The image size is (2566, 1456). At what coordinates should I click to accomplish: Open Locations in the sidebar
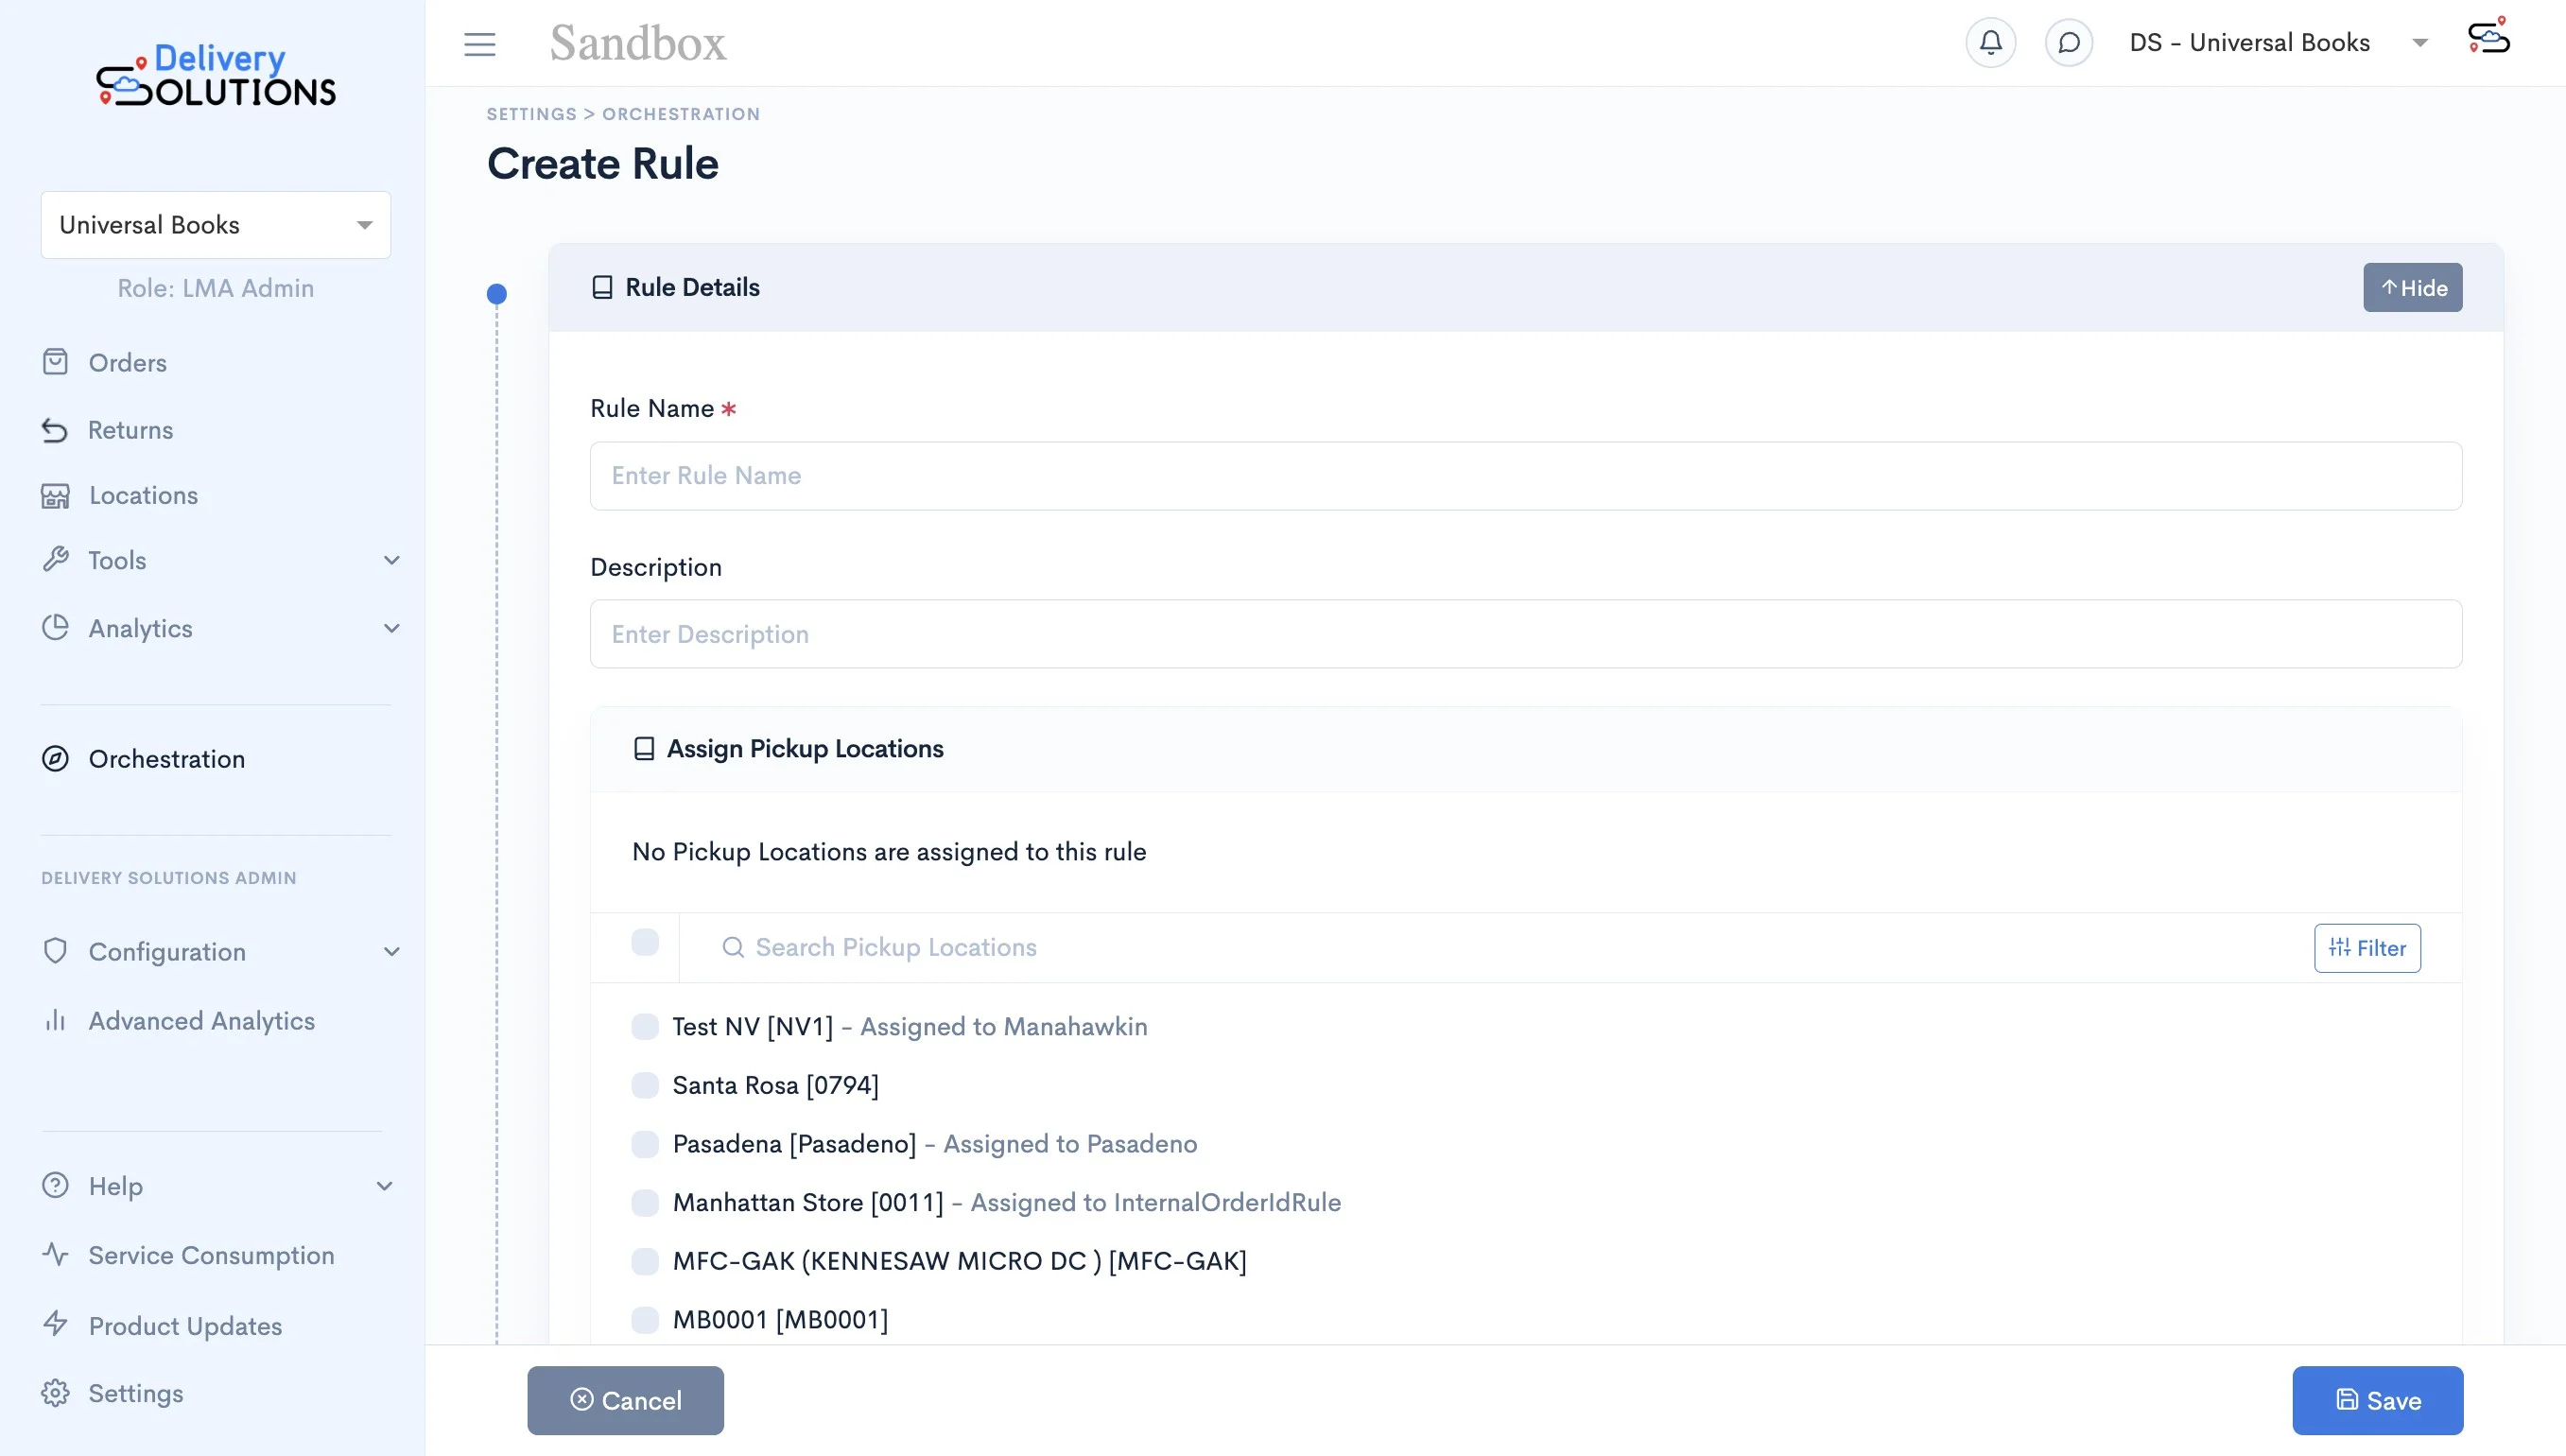[143, 495]
